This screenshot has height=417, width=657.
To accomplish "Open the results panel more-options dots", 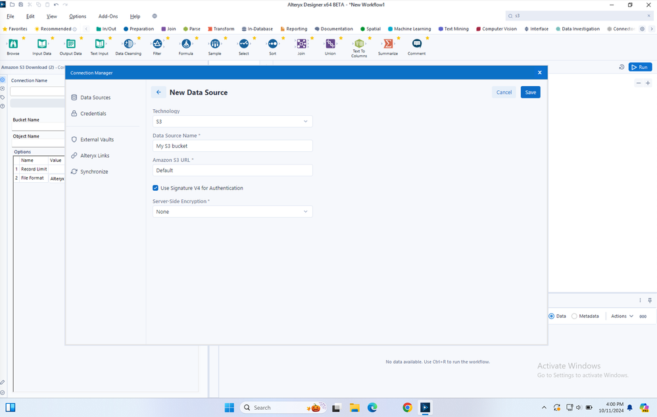I will pos(641,300).
